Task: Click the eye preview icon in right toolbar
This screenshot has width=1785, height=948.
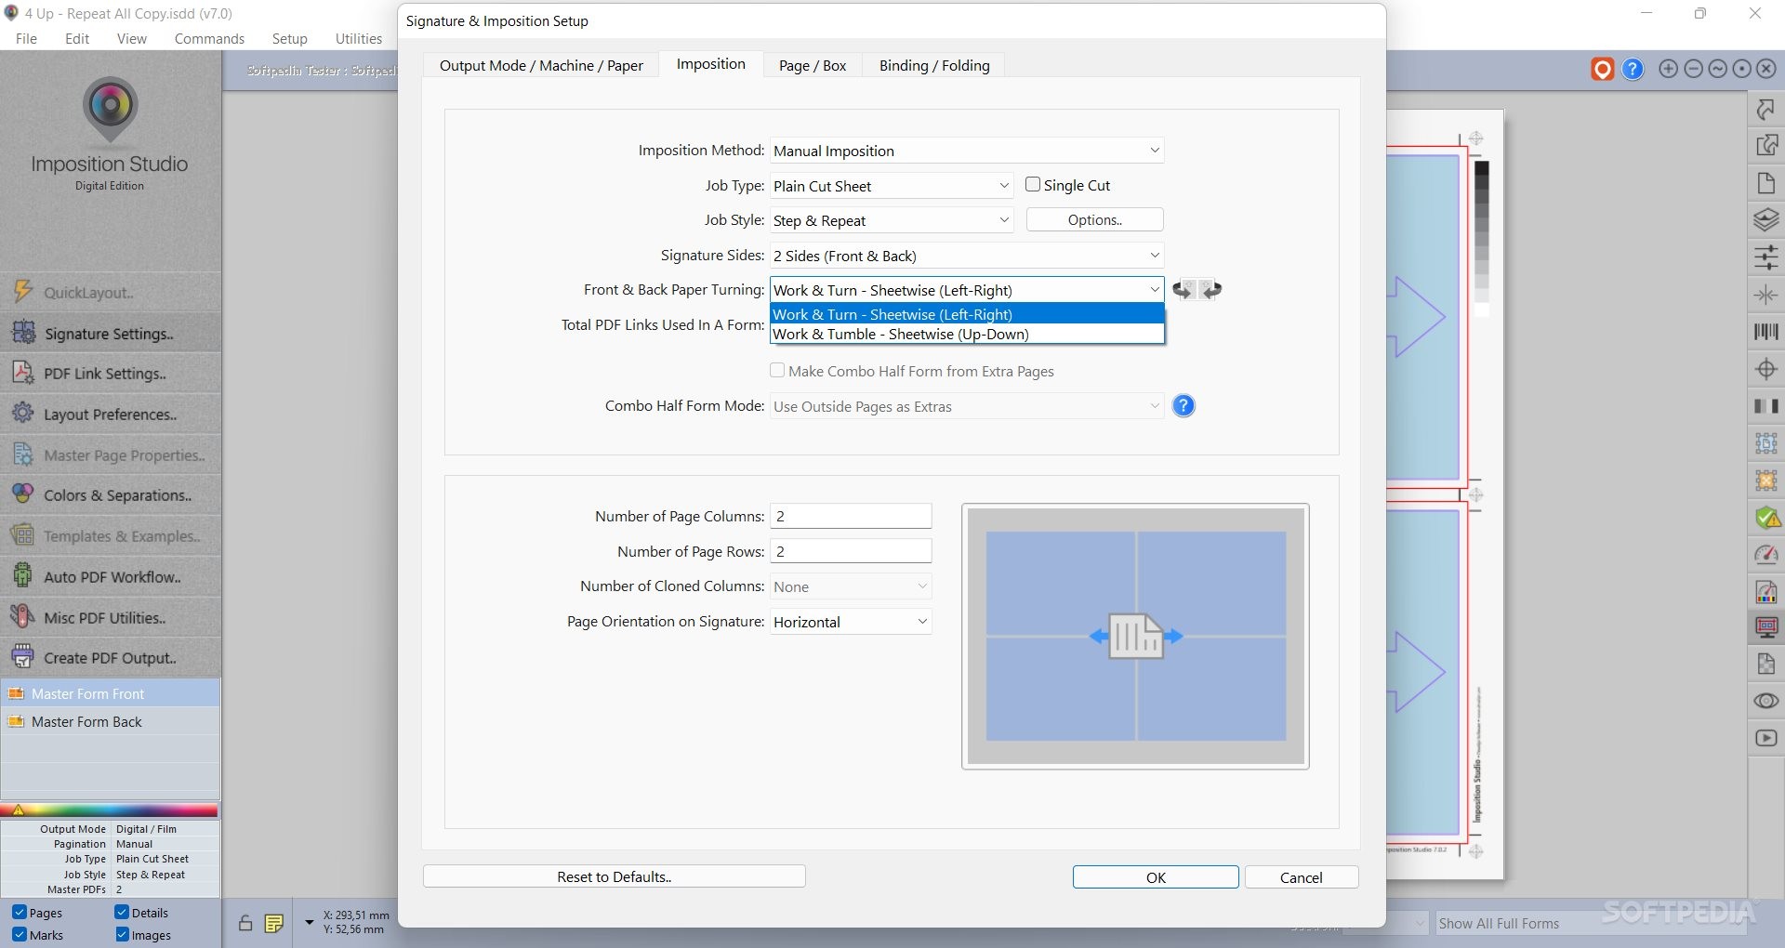Action: [1765, 701]
